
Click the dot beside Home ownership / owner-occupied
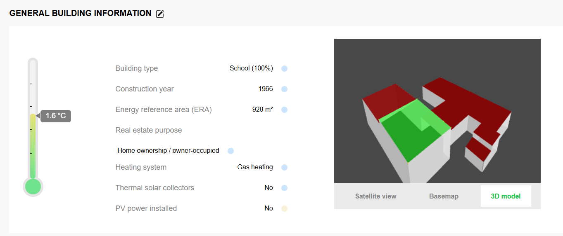pos(230,151)
